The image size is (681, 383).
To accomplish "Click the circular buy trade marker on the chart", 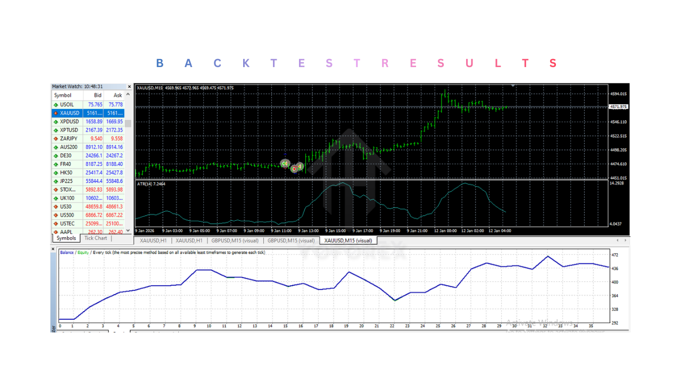I will pos(285,163).
